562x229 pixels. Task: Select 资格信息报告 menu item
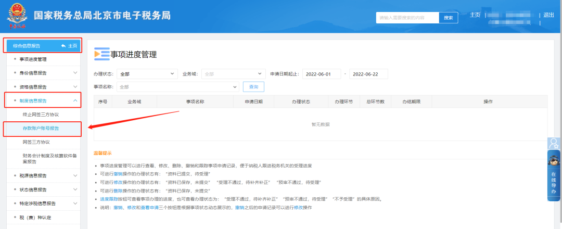click(x=33, y=87)
